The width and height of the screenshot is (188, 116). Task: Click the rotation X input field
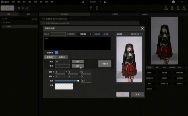(60, 76)
